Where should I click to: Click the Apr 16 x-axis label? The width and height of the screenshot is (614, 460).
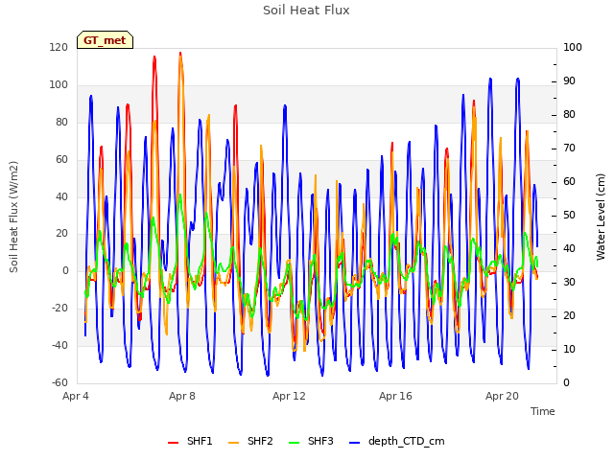click(x=395, y=396)
